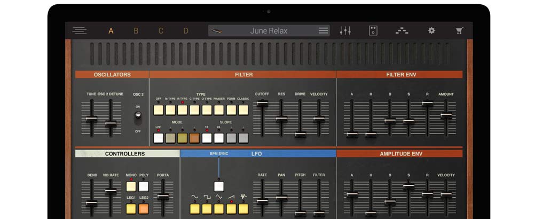Switch to part C
The image size is (534, 219).
(x=161, y=31)
